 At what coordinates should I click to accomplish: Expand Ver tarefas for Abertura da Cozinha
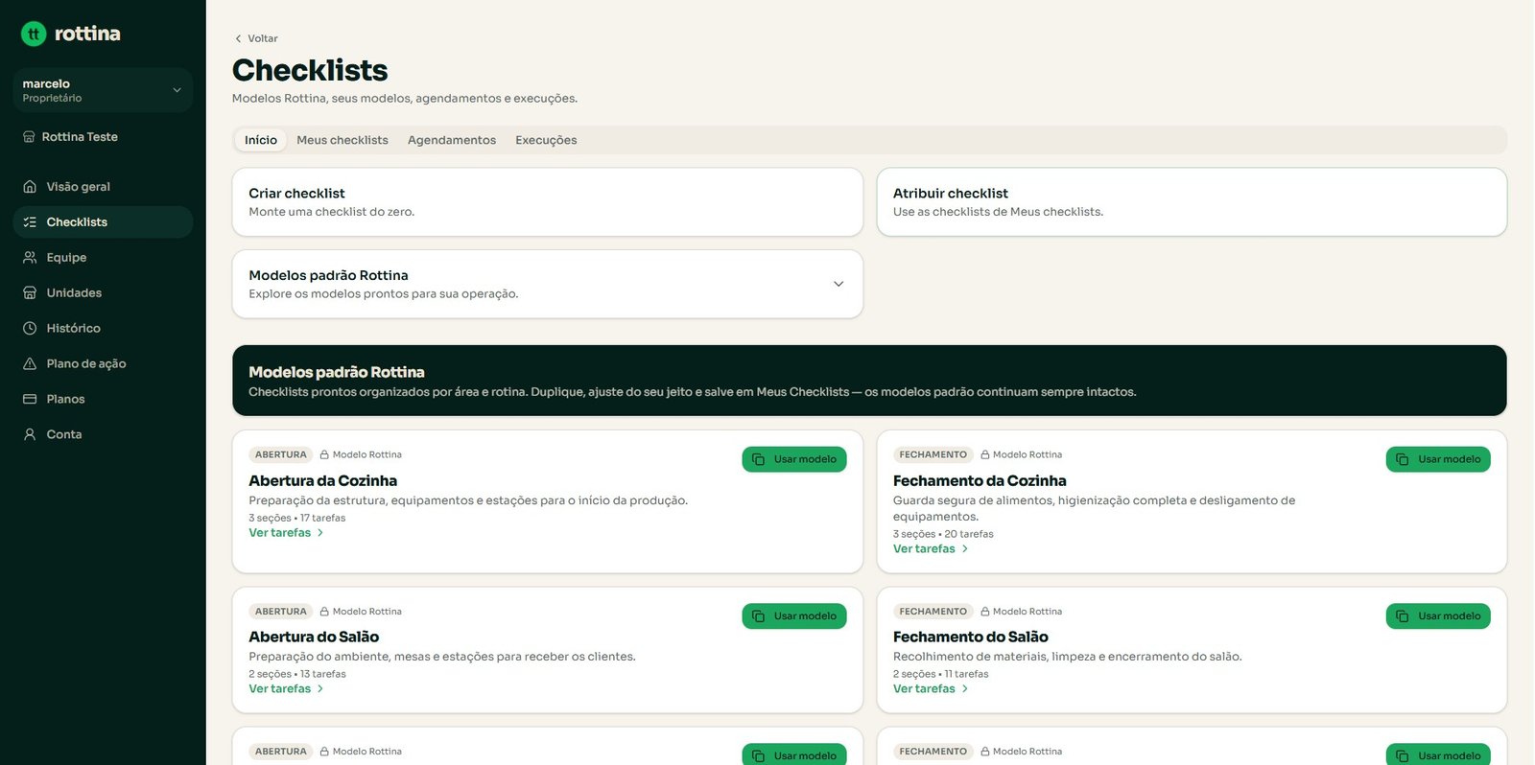[286, 533]
